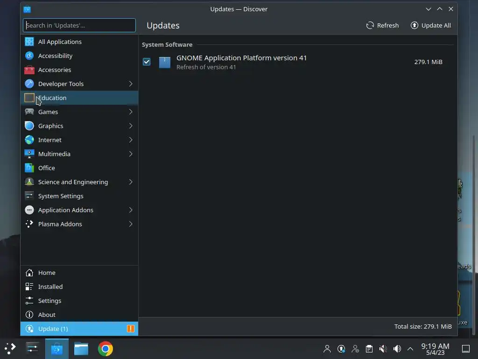
Task: Select the All Applications category
Action: 79,42
